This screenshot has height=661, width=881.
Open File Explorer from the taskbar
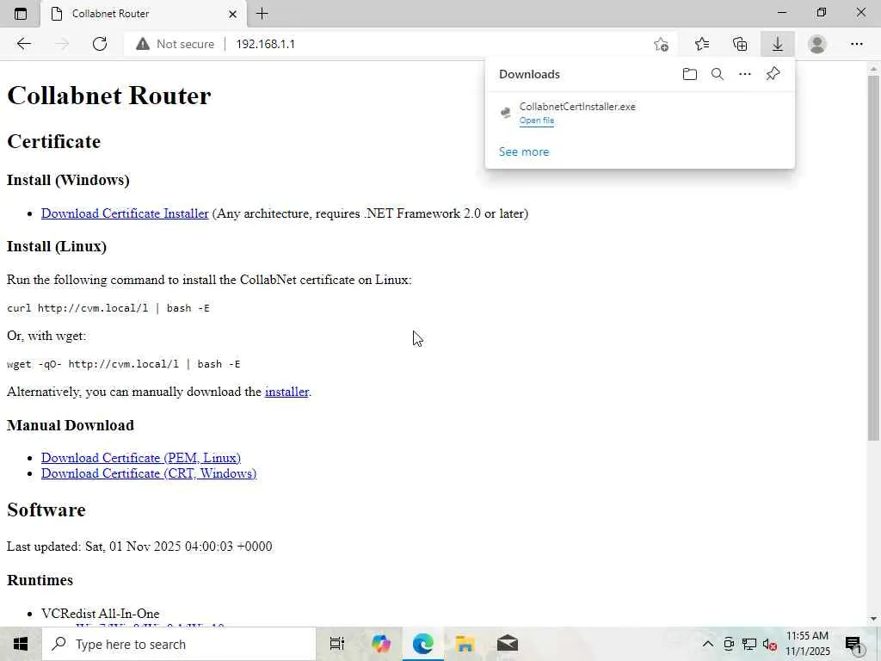pyautogui.click(x=465, y=644)
